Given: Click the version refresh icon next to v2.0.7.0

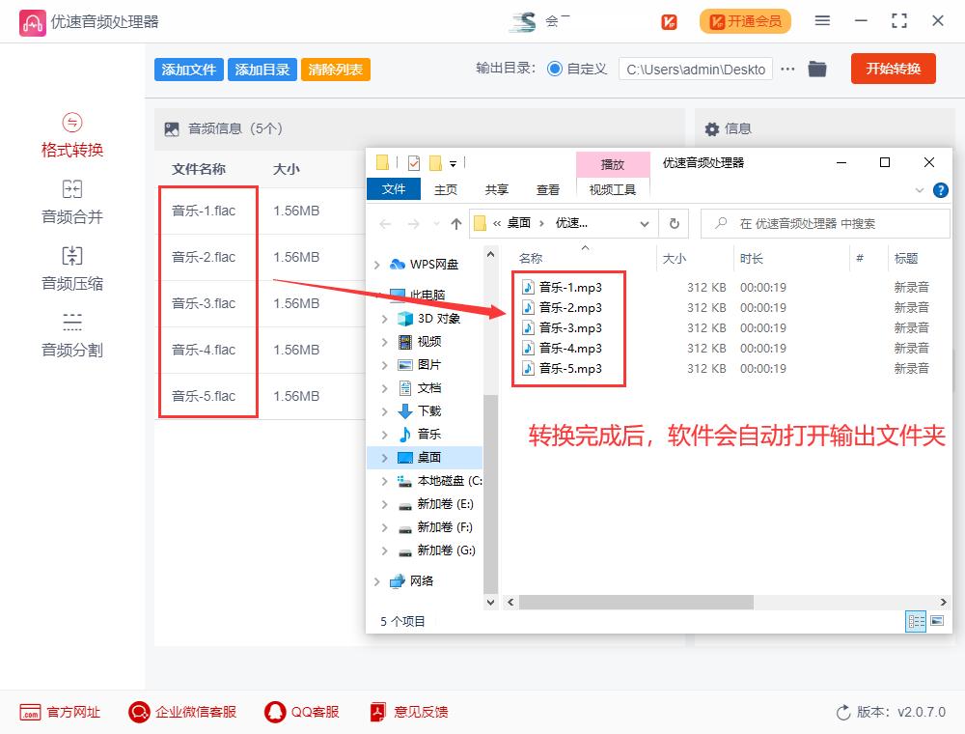Looking at the screenshot, I should coord(841,712).
